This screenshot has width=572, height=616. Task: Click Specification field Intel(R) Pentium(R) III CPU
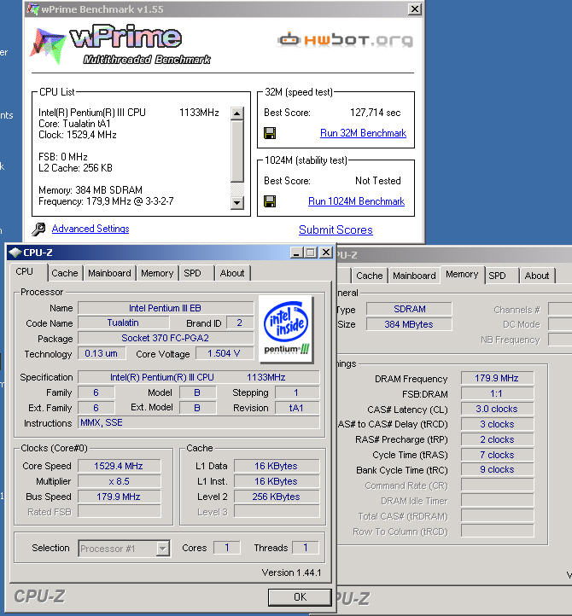coord(199,378)
